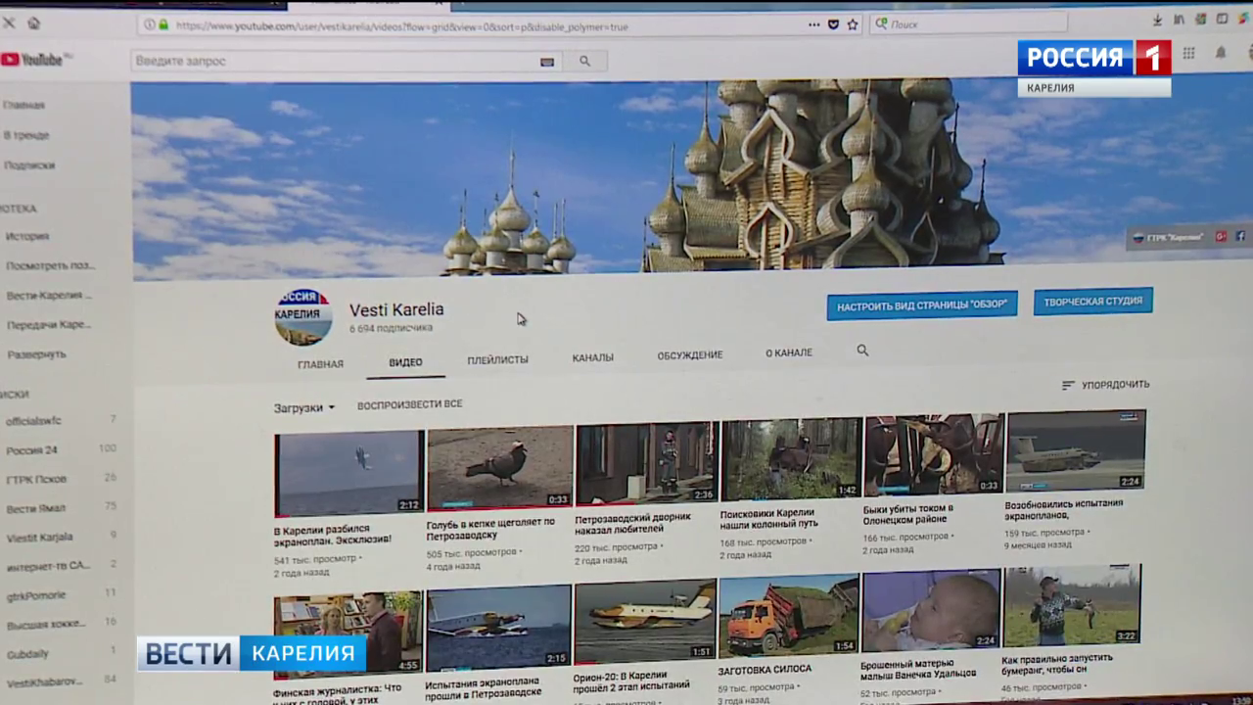The height and width of the screenshot is (705, 1253).
Task: Open the Gubdaily subscription
Action: [27, 653]
